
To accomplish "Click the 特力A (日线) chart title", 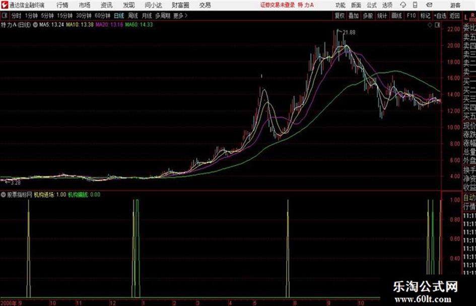I will point(16,25).
